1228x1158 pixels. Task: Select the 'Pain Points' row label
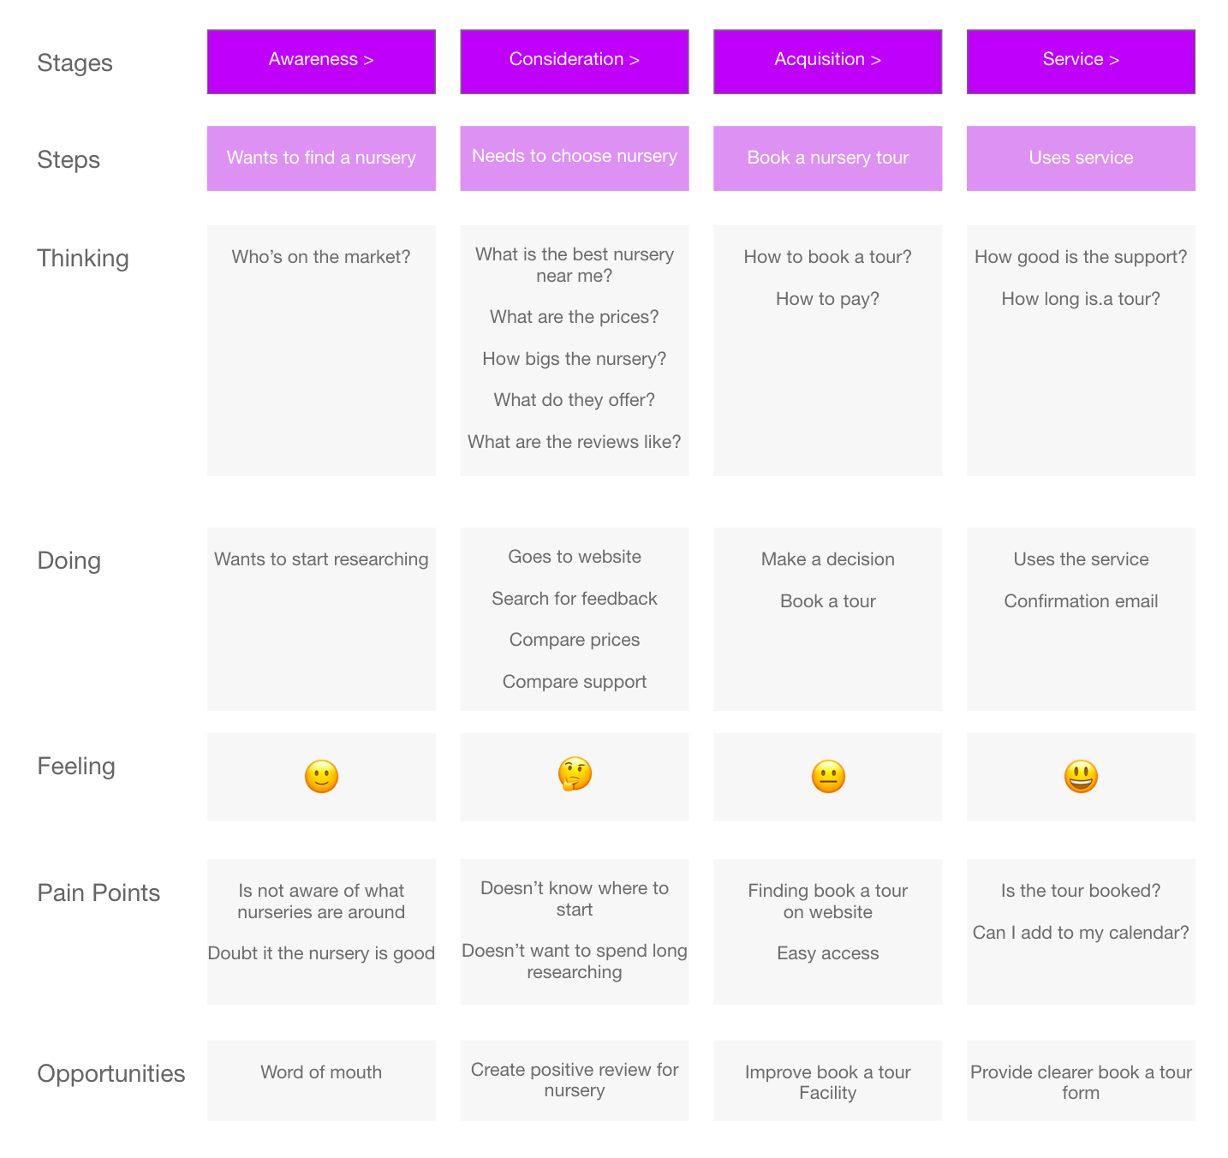98,892
